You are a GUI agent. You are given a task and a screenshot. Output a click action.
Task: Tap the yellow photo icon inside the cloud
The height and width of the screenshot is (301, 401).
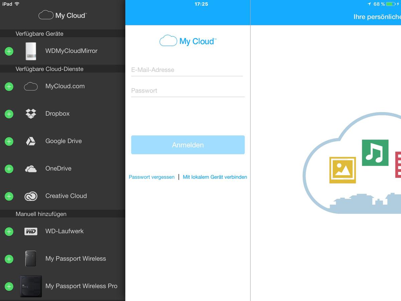(x=343, y=170)
